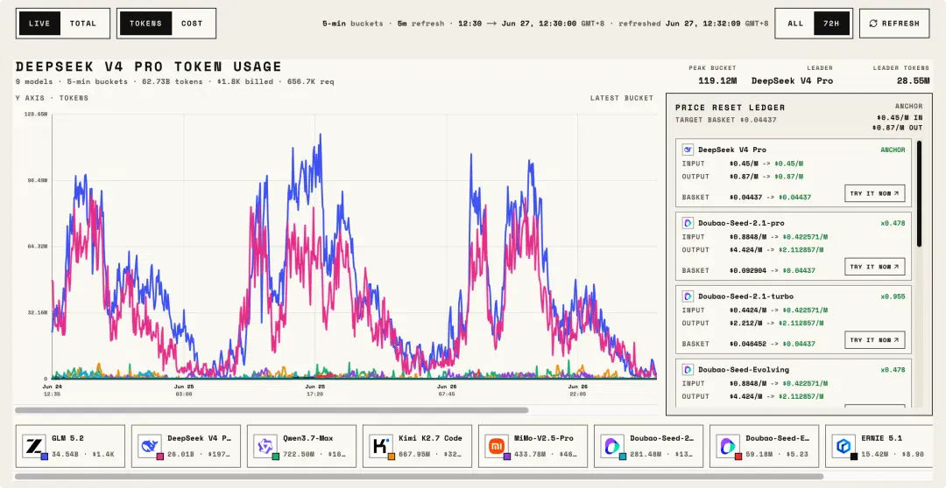Click the green swatch on Qwen3.7-Max card

pyautogui.click(x=276, y=457)
